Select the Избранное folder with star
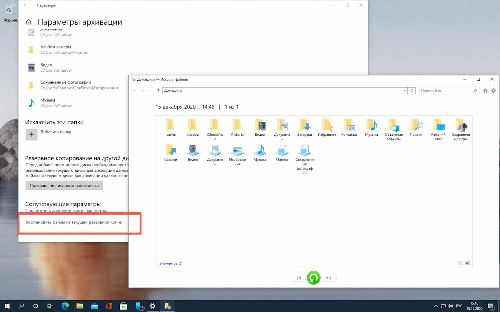 pyautogui.click(x=327, y=128)
